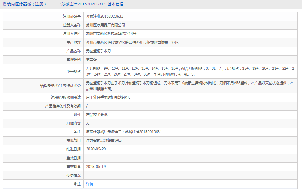The image size is (302, 191).
Task: Click the 适用范围/预期用途 label
Action: 66,97
